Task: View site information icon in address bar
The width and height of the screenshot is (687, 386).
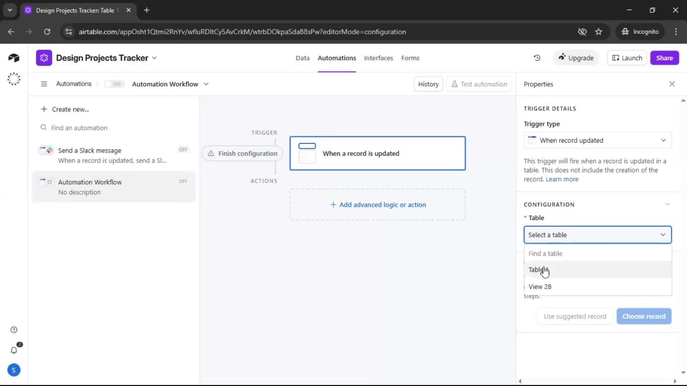Action: (x=69, y=32)
